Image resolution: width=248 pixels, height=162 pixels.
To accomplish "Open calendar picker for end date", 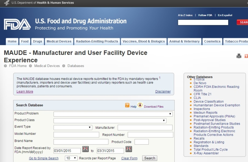I will coord(129,149).
